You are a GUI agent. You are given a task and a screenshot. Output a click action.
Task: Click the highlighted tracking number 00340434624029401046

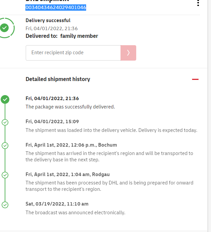coord(56,7)
